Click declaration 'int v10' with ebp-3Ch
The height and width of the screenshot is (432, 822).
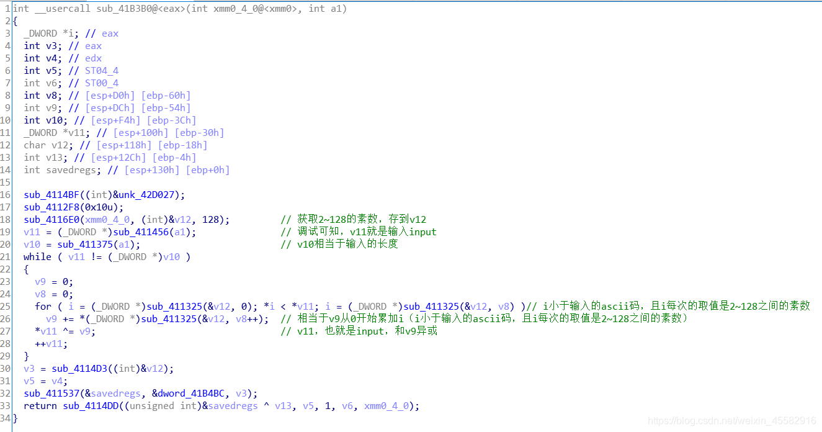(x=110, y=120)
